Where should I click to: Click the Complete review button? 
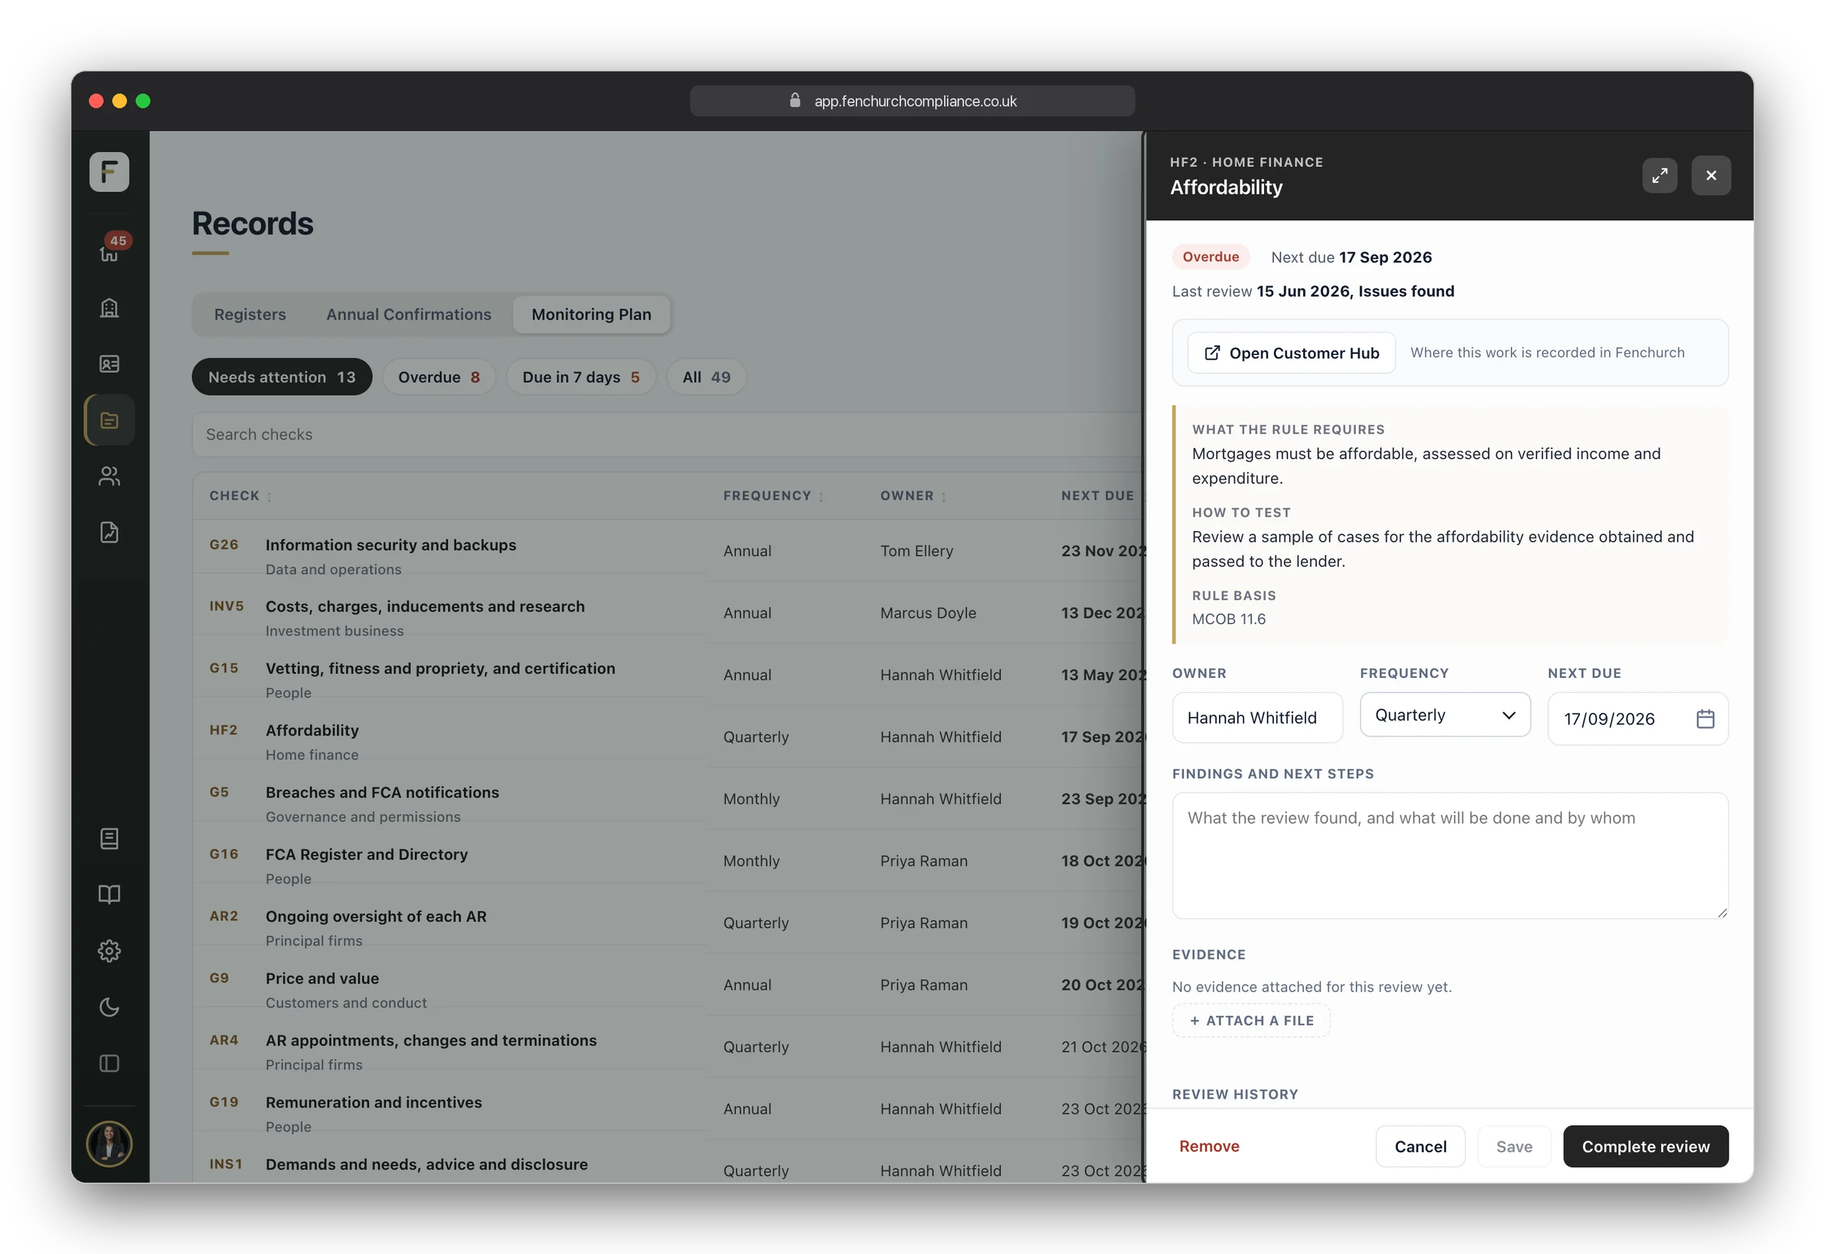[x=1646, y=1146]
